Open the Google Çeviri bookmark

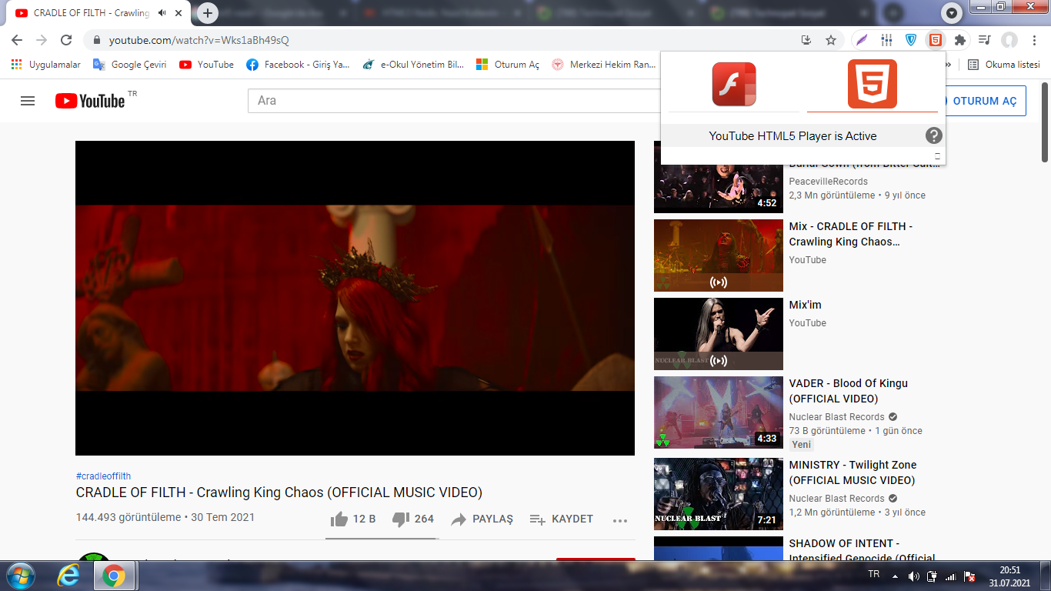(129, 65)
